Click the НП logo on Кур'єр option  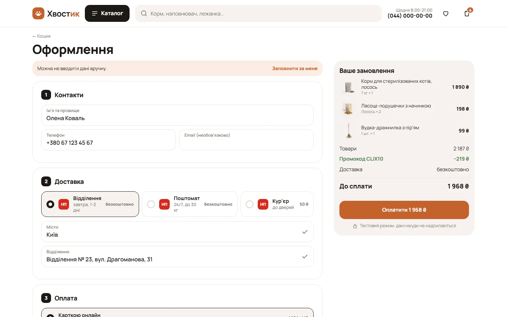(x=263, y=204)
